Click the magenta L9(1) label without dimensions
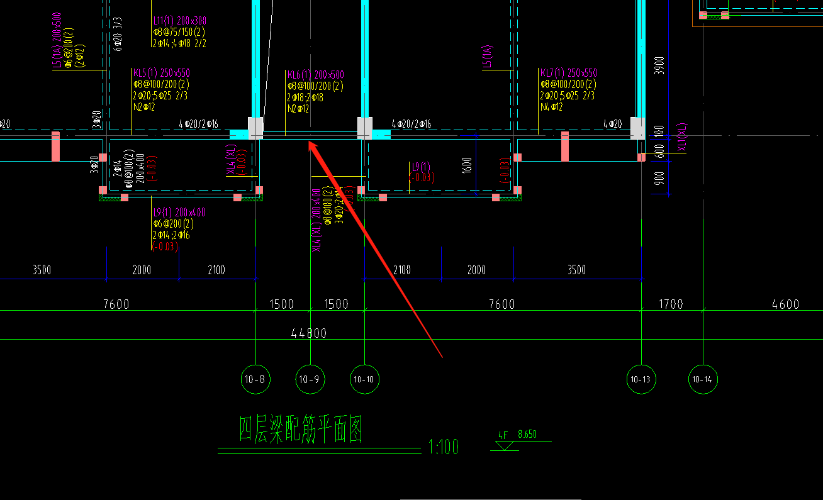Screen dimensions: 823x500 pos(421,167)
